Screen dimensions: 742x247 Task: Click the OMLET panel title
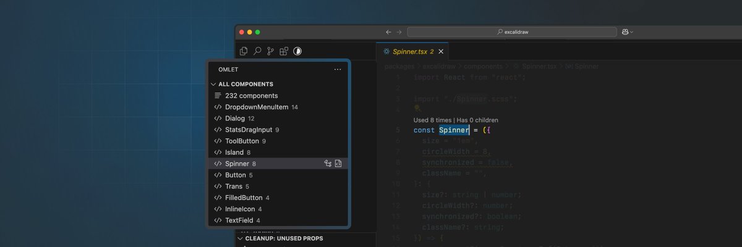(228, 70)
